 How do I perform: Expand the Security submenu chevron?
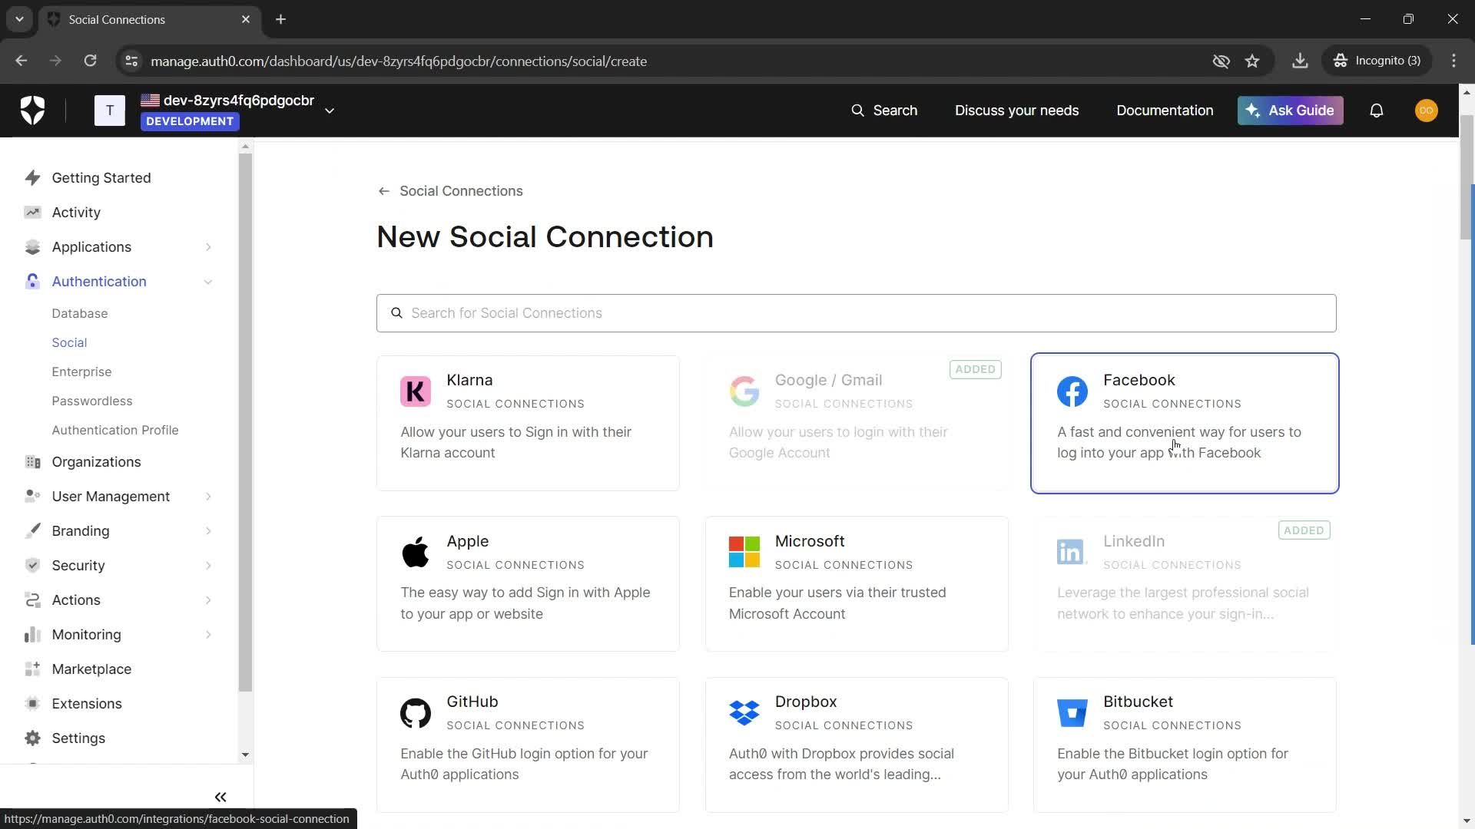(208, 566)
